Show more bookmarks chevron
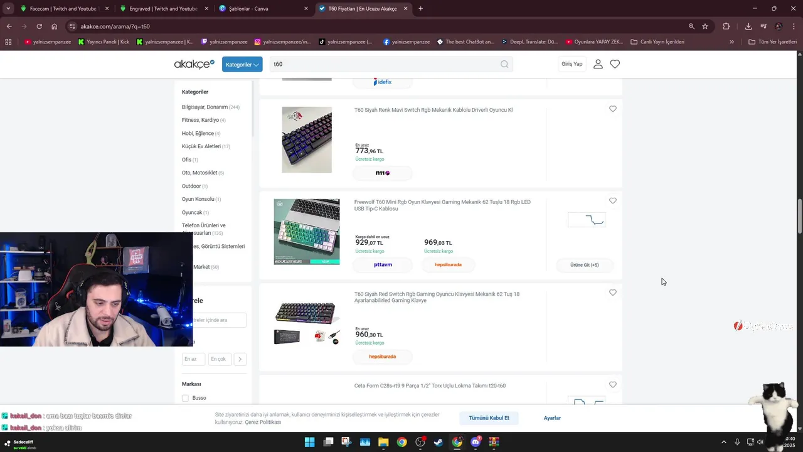The height and width of the screenshot is (452, 803). coord(731,42)
